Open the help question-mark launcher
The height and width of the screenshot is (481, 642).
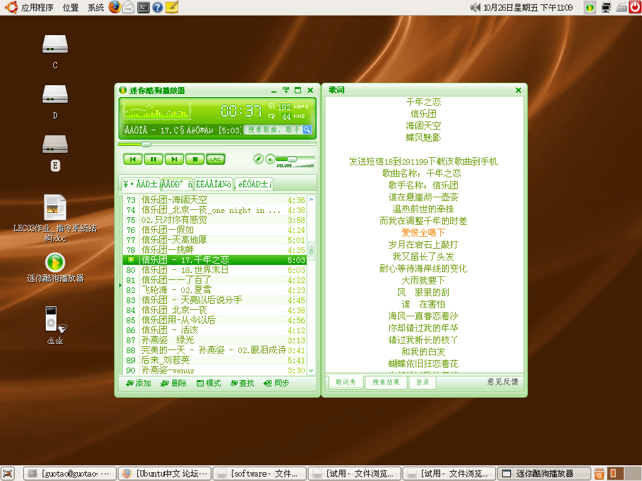tap(157, 8)
